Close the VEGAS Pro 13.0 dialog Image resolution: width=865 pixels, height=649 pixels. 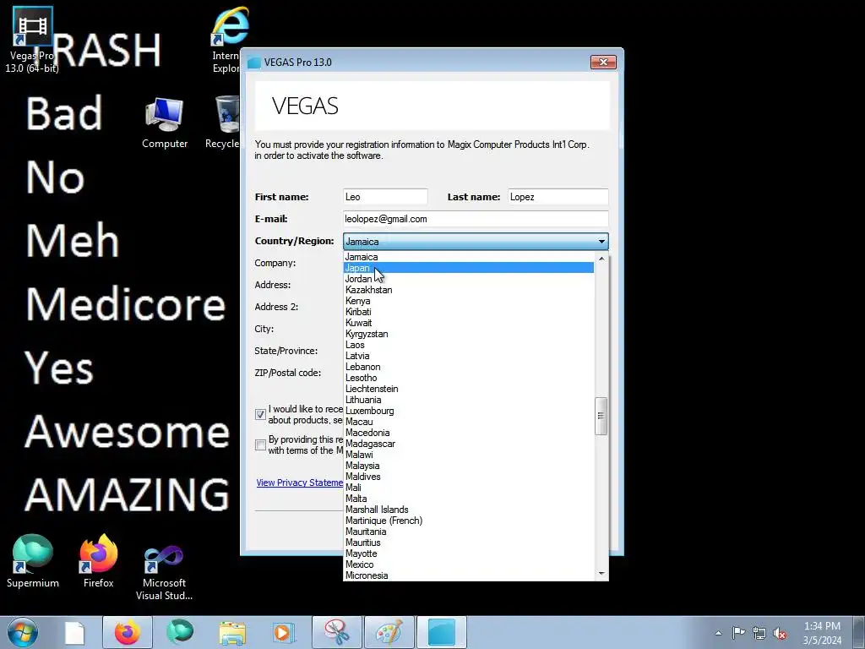coord(603,62)
